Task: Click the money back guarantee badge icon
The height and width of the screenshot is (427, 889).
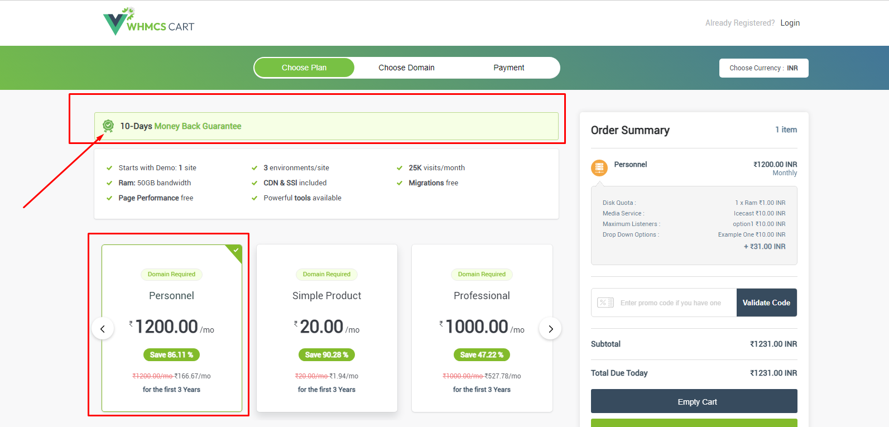Action: (108, 126)
